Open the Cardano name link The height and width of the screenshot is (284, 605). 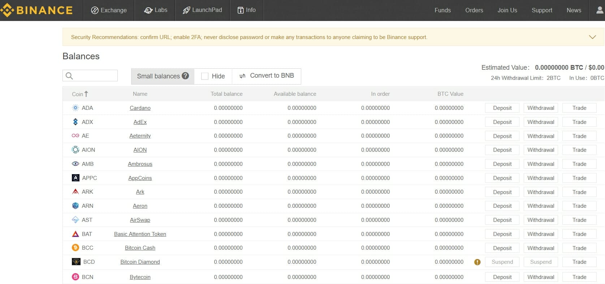pyautogui.click(x=140, y=108)
